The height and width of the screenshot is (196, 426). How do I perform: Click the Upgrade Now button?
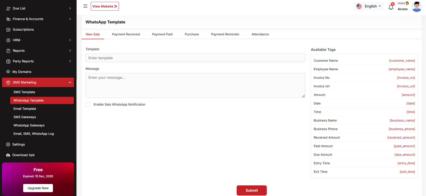click(x=38, y=188)
